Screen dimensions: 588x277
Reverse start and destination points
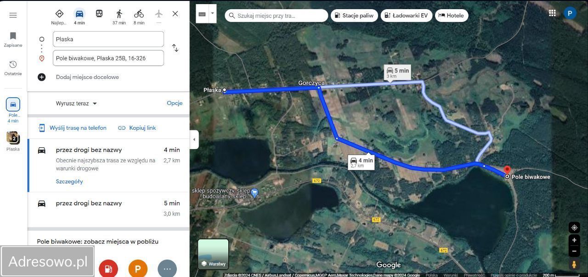click(x=175, y=48)
